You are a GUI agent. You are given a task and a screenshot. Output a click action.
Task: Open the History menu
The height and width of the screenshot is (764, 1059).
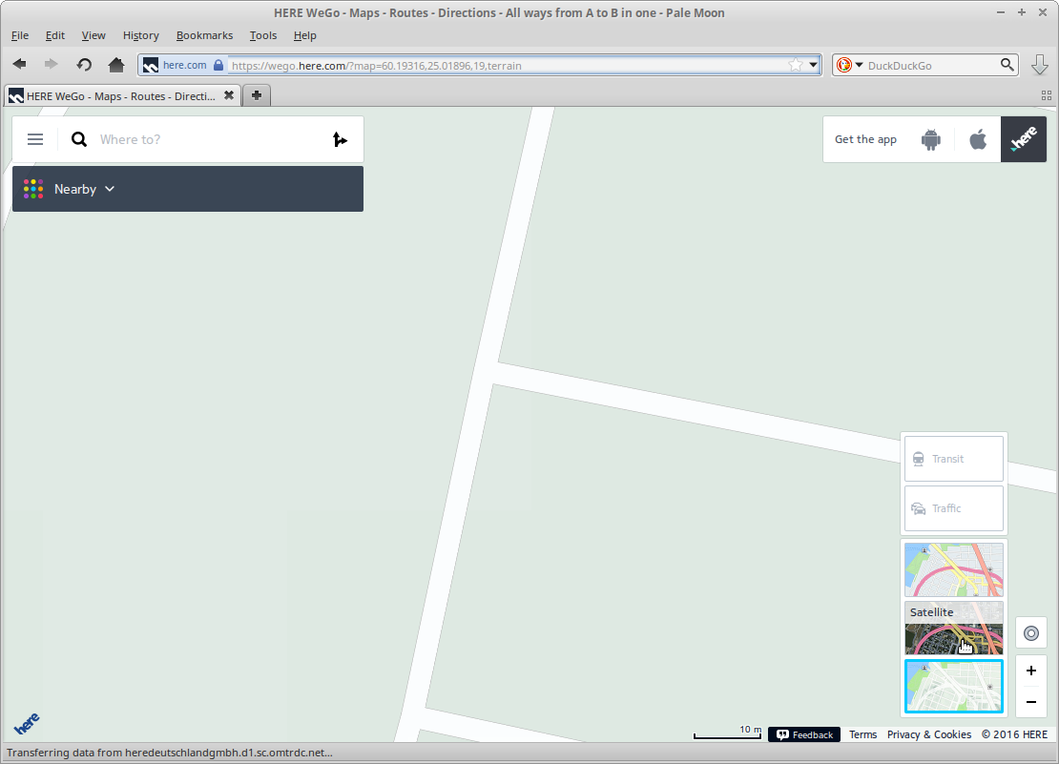point(140,35)
